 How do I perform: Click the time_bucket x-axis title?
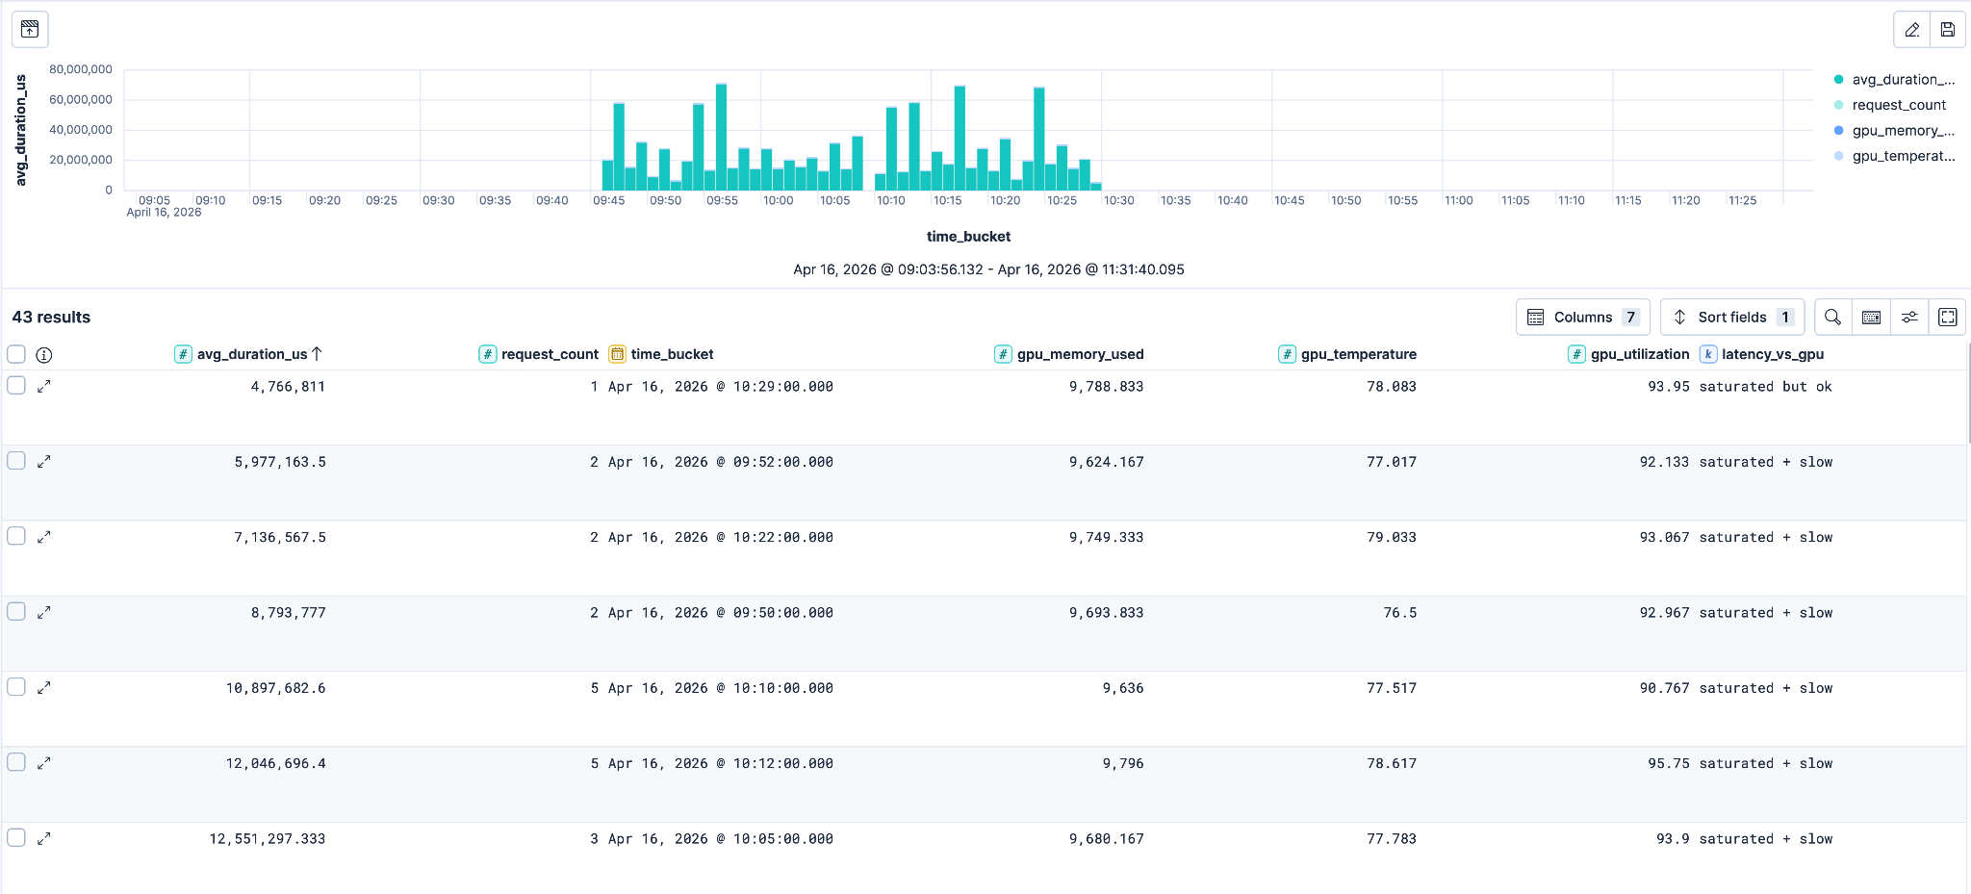click(x=968, y=237)
